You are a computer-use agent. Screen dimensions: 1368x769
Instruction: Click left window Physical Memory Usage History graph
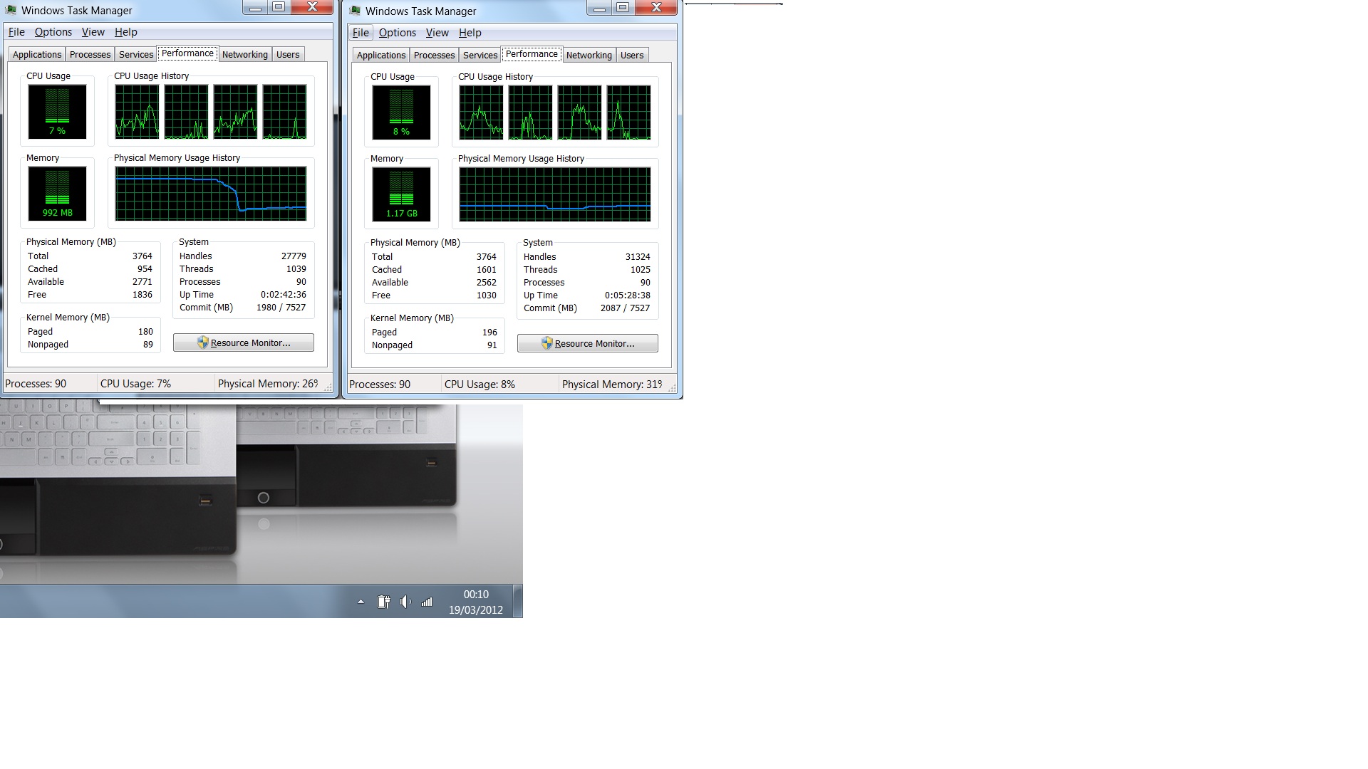[211, 194]
